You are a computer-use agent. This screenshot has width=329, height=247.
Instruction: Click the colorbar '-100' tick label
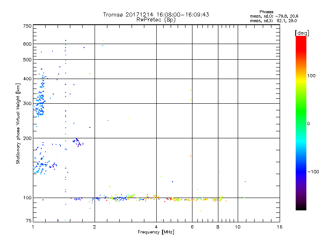coord(313,172)
